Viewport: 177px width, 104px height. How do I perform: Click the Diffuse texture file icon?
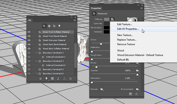pyautogui.click(x=112, y=19)
